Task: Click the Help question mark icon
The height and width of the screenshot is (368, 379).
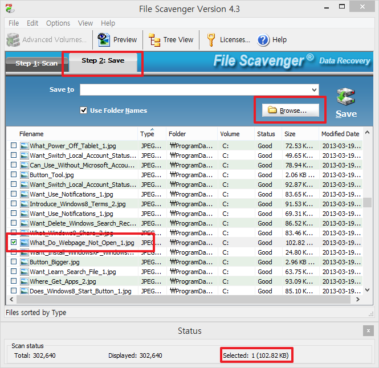Action: (263, 40)
